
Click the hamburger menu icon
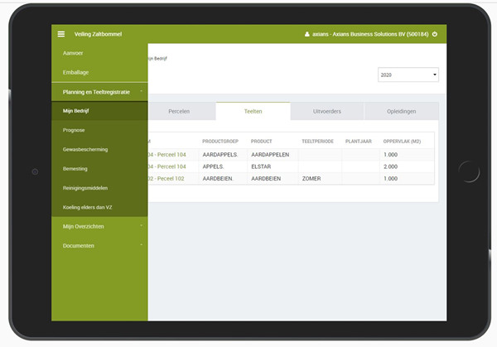point(60,34)
